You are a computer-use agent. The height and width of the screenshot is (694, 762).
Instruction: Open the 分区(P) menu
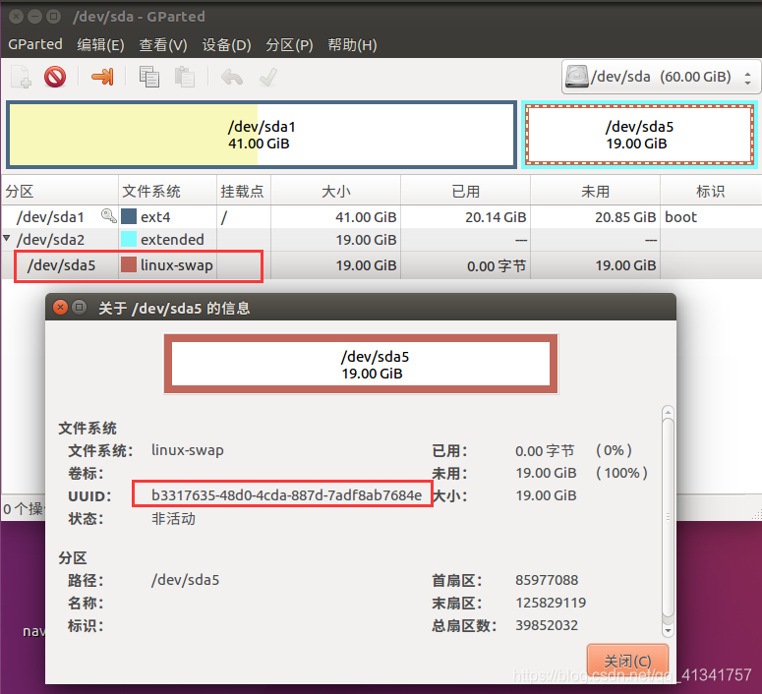289,44
